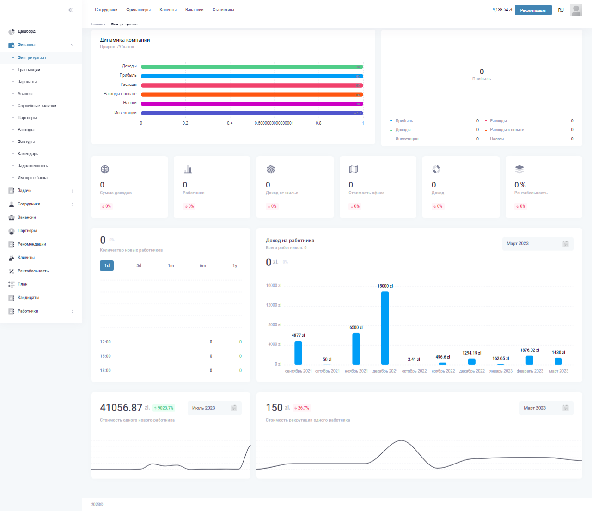Click the blue Рекомендация button

pos(533,10)
